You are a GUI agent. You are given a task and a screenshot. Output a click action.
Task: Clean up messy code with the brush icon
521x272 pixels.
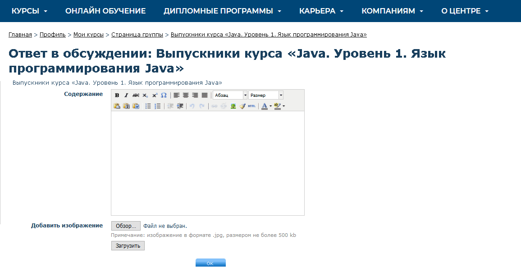(x=242, y=106)
